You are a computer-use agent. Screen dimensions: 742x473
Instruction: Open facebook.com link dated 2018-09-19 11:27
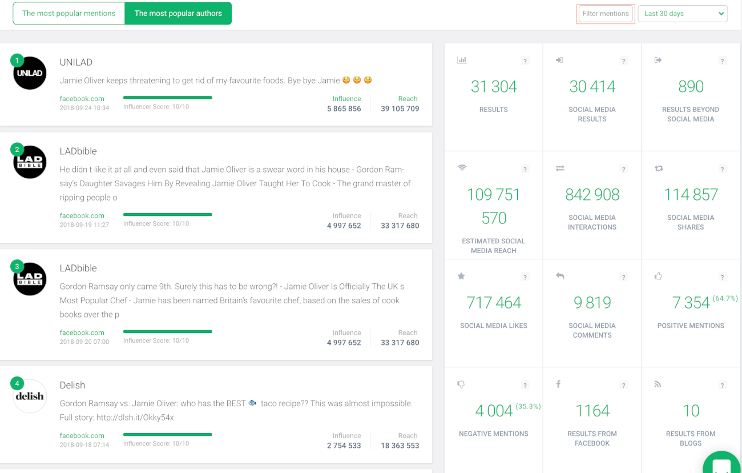point(82,216)
